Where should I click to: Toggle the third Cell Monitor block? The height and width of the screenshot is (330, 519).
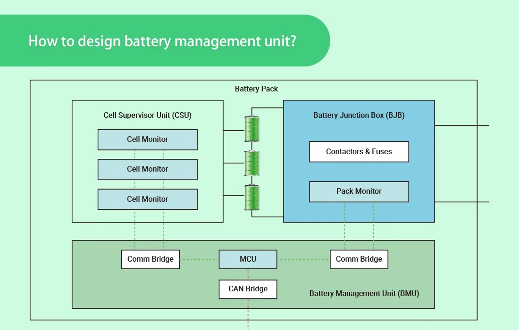point(147,199)
